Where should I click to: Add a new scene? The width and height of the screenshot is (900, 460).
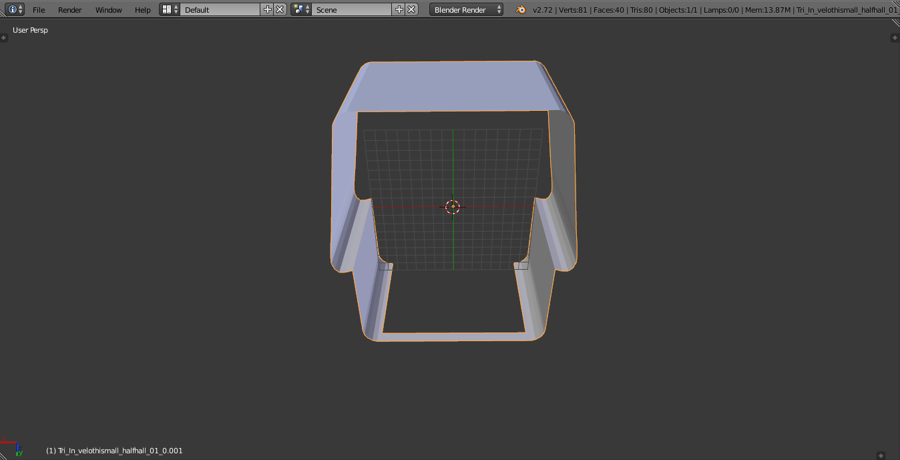tap(399, 9)
